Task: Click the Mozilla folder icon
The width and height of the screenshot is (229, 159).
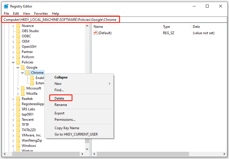Action: pyautogui.click(x=23, y=94)
